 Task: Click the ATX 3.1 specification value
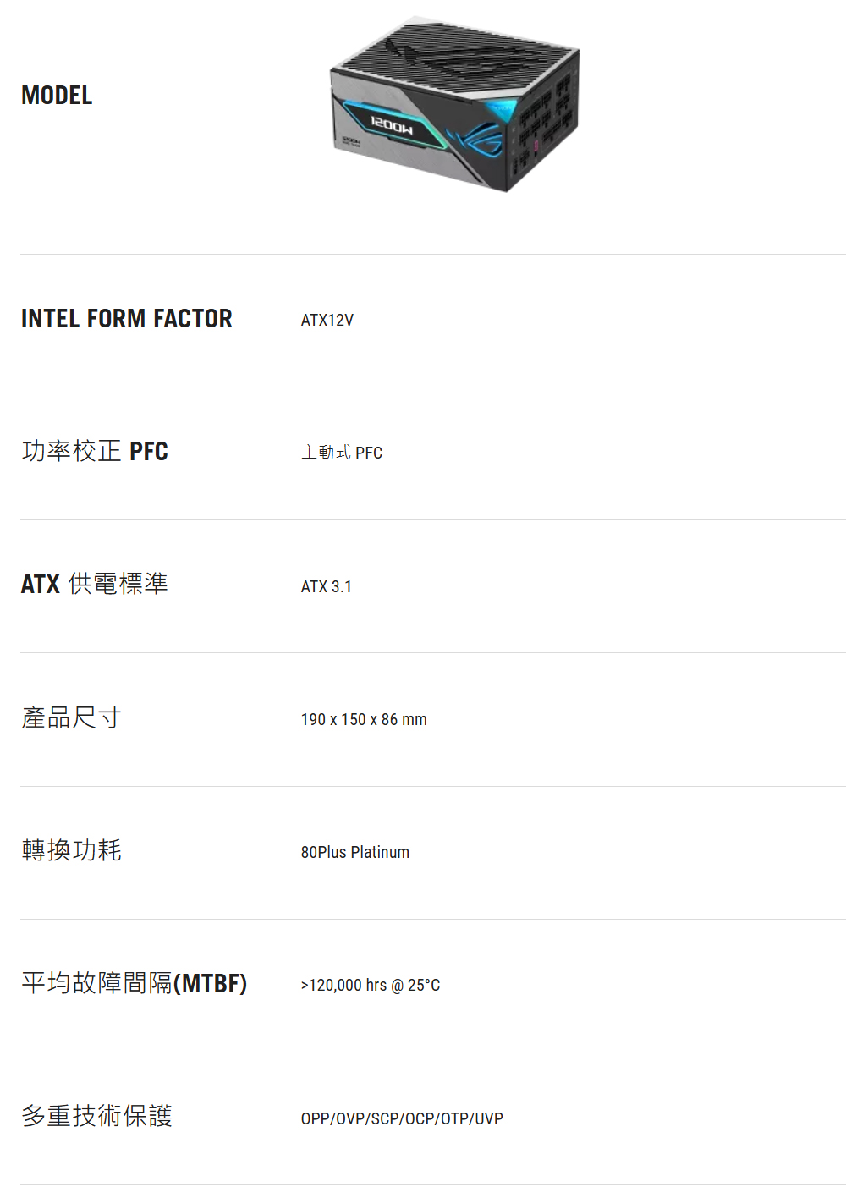point(327,586)
